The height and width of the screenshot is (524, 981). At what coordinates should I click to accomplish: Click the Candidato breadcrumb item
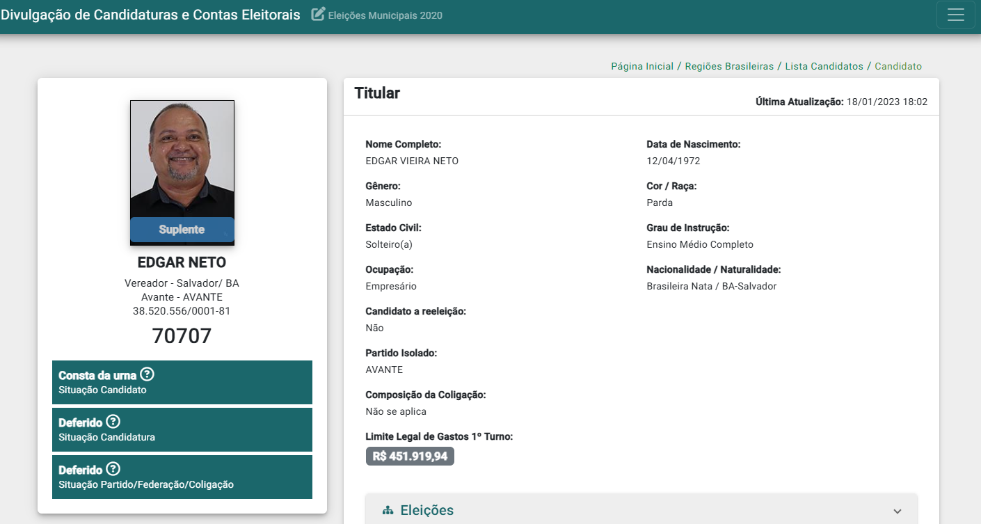(898, 66)
